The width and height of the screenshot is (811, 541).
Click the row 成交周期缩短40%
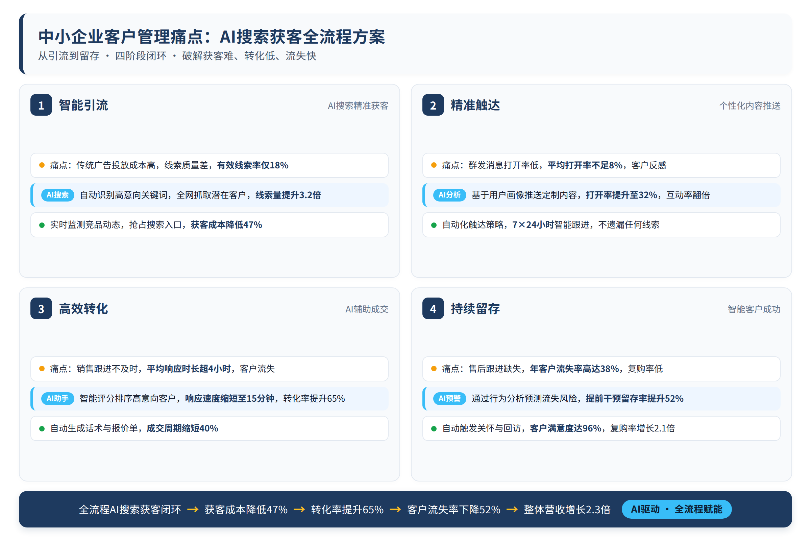pos(209,428)
